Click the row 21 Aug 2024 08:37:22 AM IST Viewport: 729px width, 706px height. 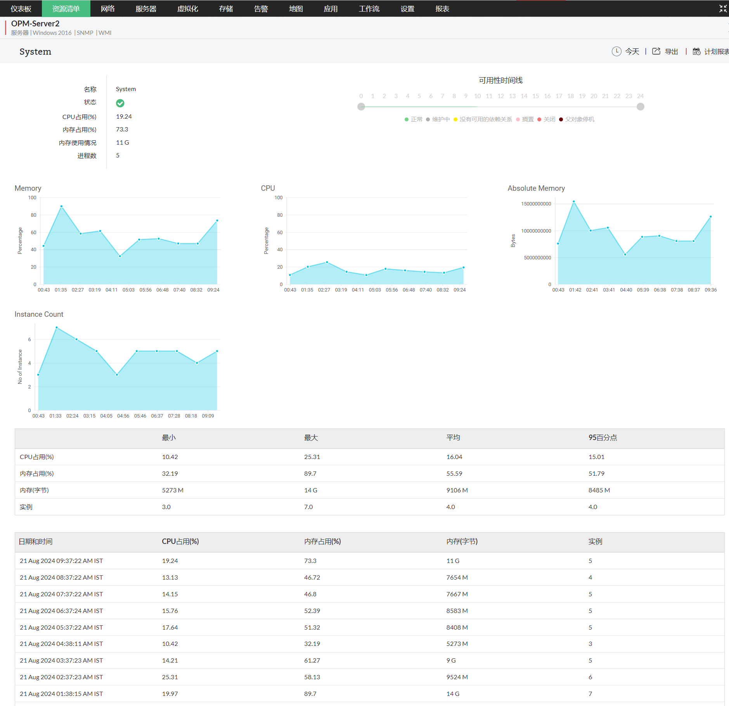(369, 577)
